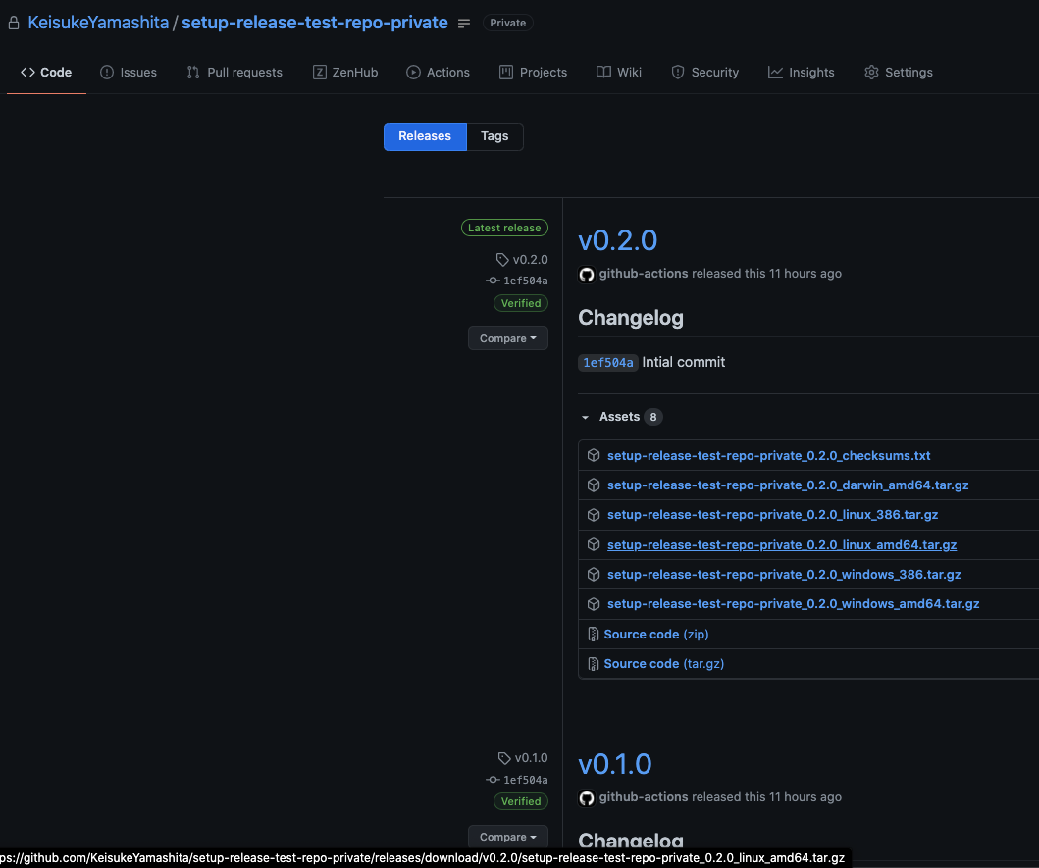Open Security via the shield icon
Viewport: 1039px width, 868px height.
pyautogui.click(x=678, y=72)
